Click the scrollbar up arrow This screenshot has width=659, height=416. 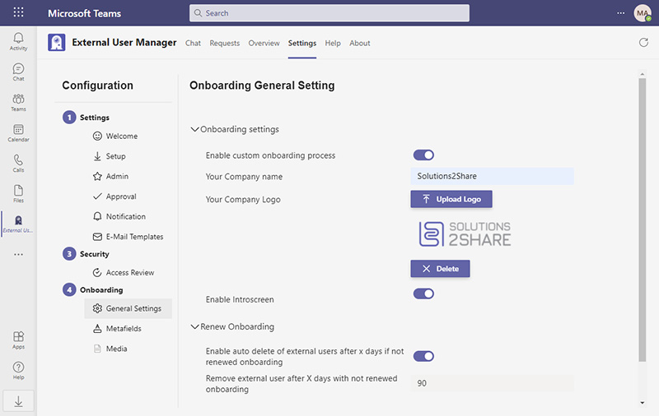coord(643,74)
